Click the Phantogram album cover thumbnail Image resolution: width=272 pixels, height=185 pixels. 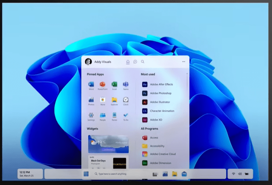click(x=119, y=163)
